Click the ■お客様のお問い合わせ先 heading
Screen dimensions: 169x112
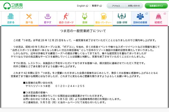[38, 83]
